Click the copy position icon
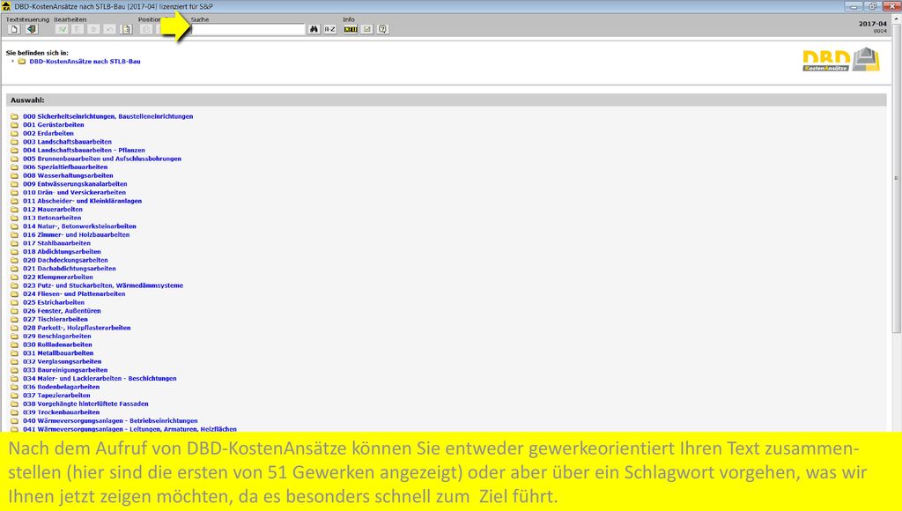Viewport: 902px width, 511px height. (146, 29)
